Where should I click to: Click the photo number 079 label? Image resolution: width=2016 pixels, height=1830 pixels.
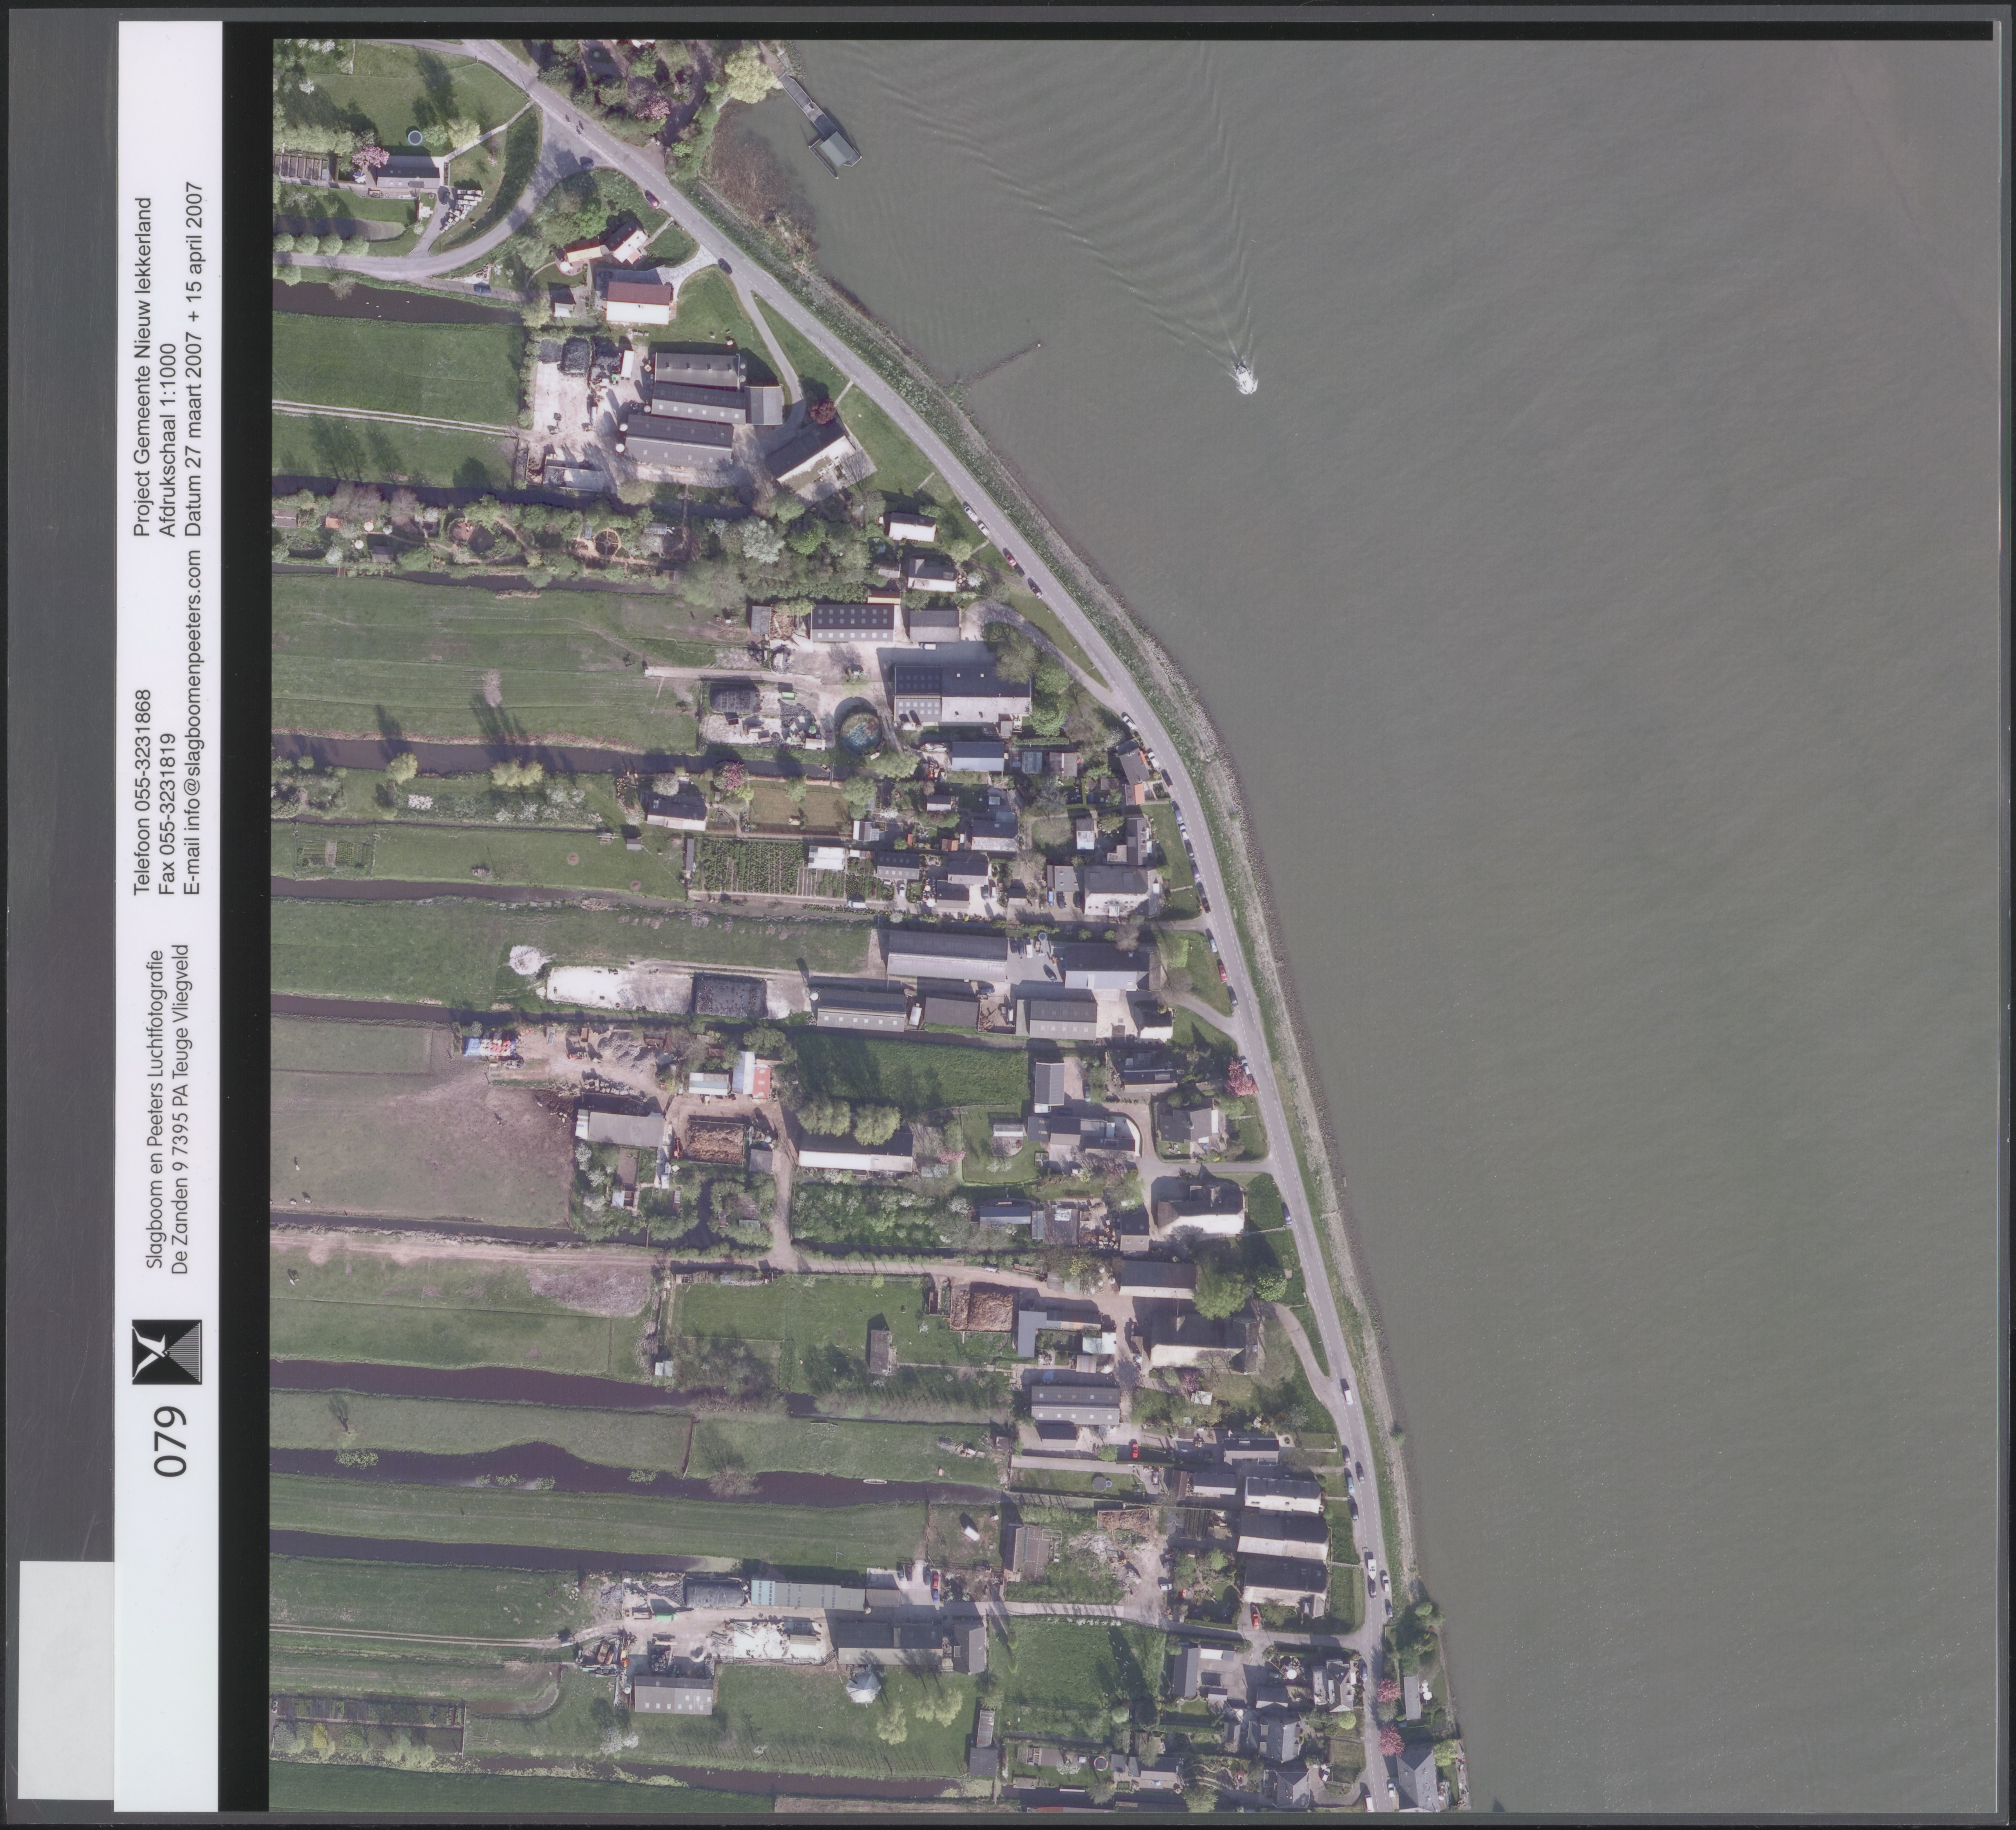(x=170, y=1441)
